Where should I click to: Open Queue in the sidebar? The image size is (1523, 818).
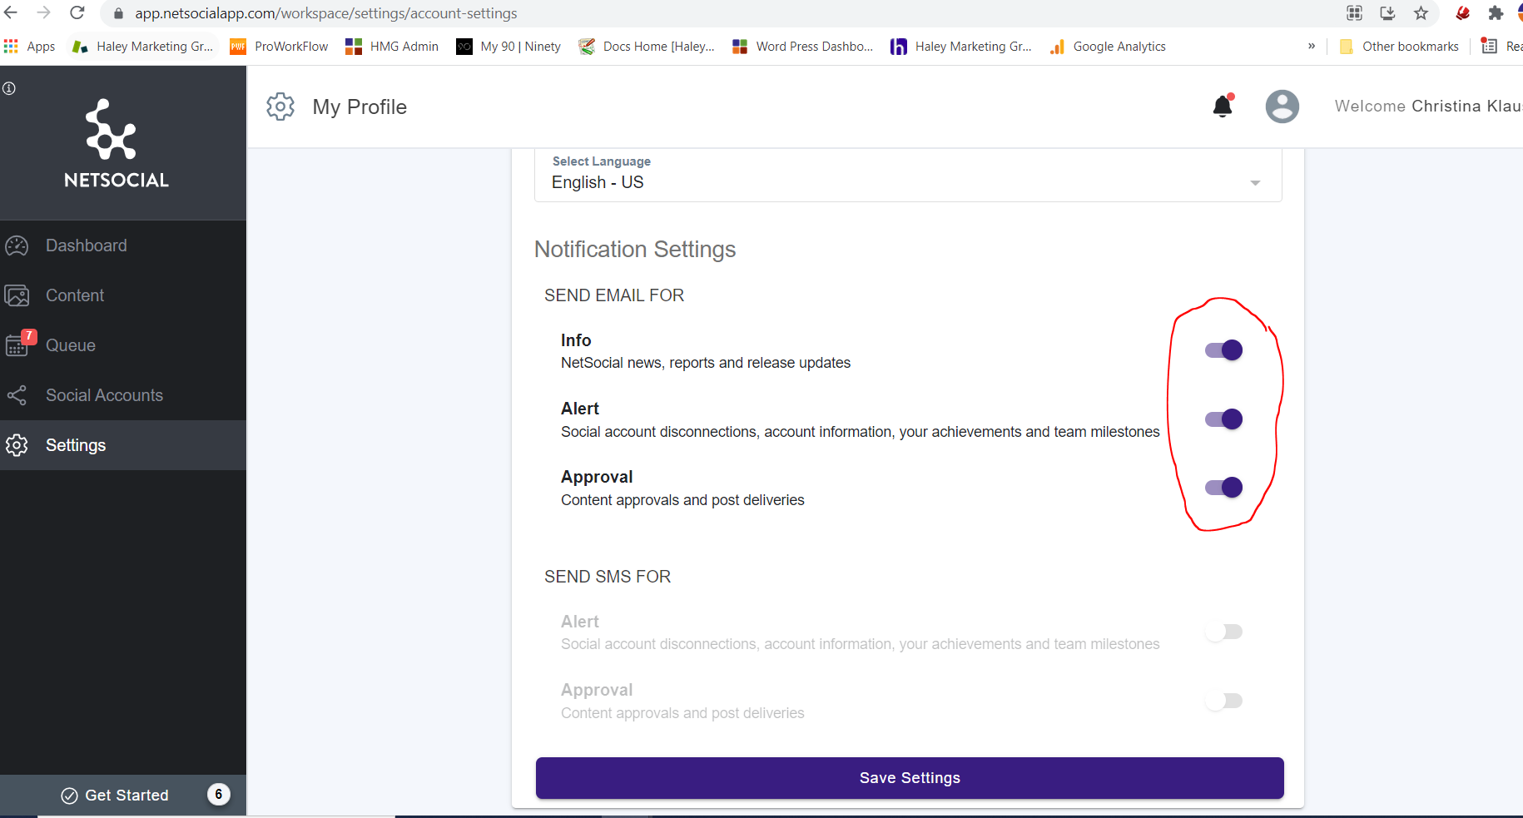[x=123, y=345]
